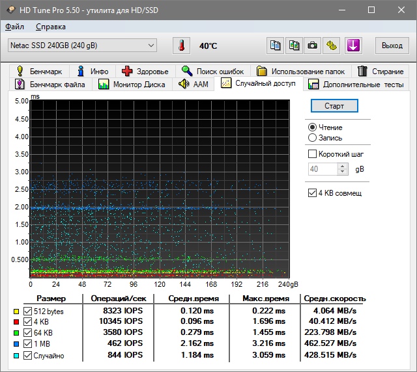Uncheck the Случайно checkbox

27,355
